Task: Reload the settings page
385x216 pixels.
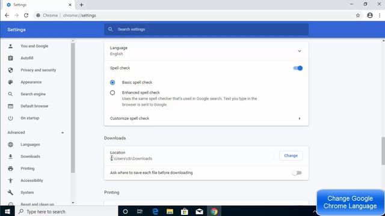Action: pyautogui.click(x=26, y=16)
